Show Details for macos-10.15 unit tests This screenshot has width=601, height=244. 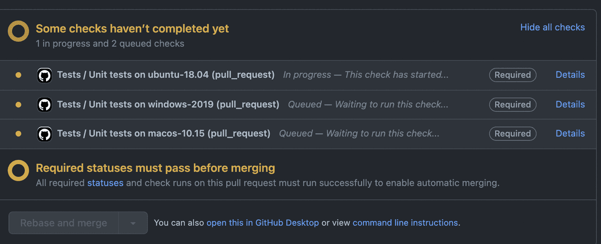coord(570,133)
